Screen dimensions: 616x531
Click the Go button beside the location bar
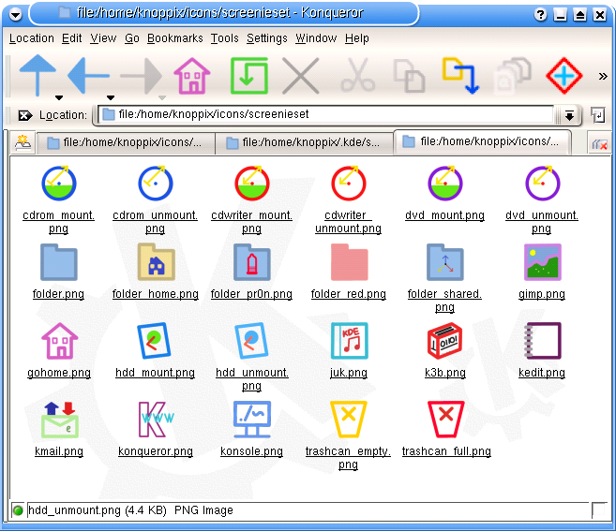click(598, 115)
